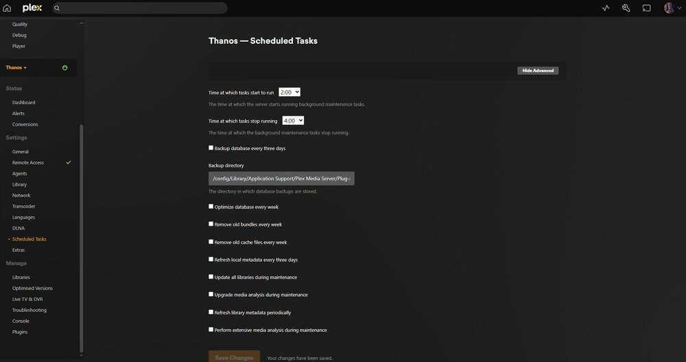Focus the top search field
Screen dimensions: 686x362
click(x=140, y=8)
